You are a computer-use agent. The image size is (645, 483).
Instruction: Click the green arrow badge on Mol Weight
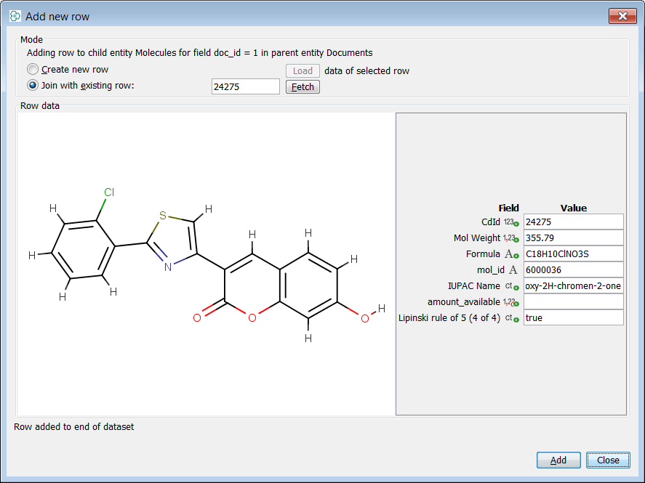pyautogui.click(x=516, y=240)
